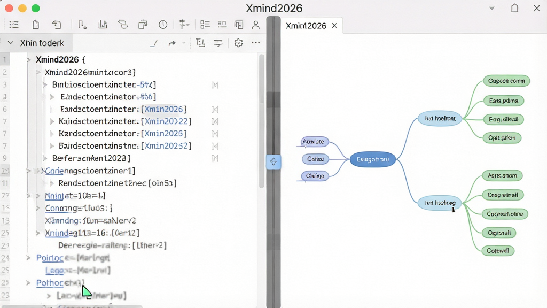Click the filter lines icon in the outline header
This screenshot has width=547, height=308.
tap(218, 43)
